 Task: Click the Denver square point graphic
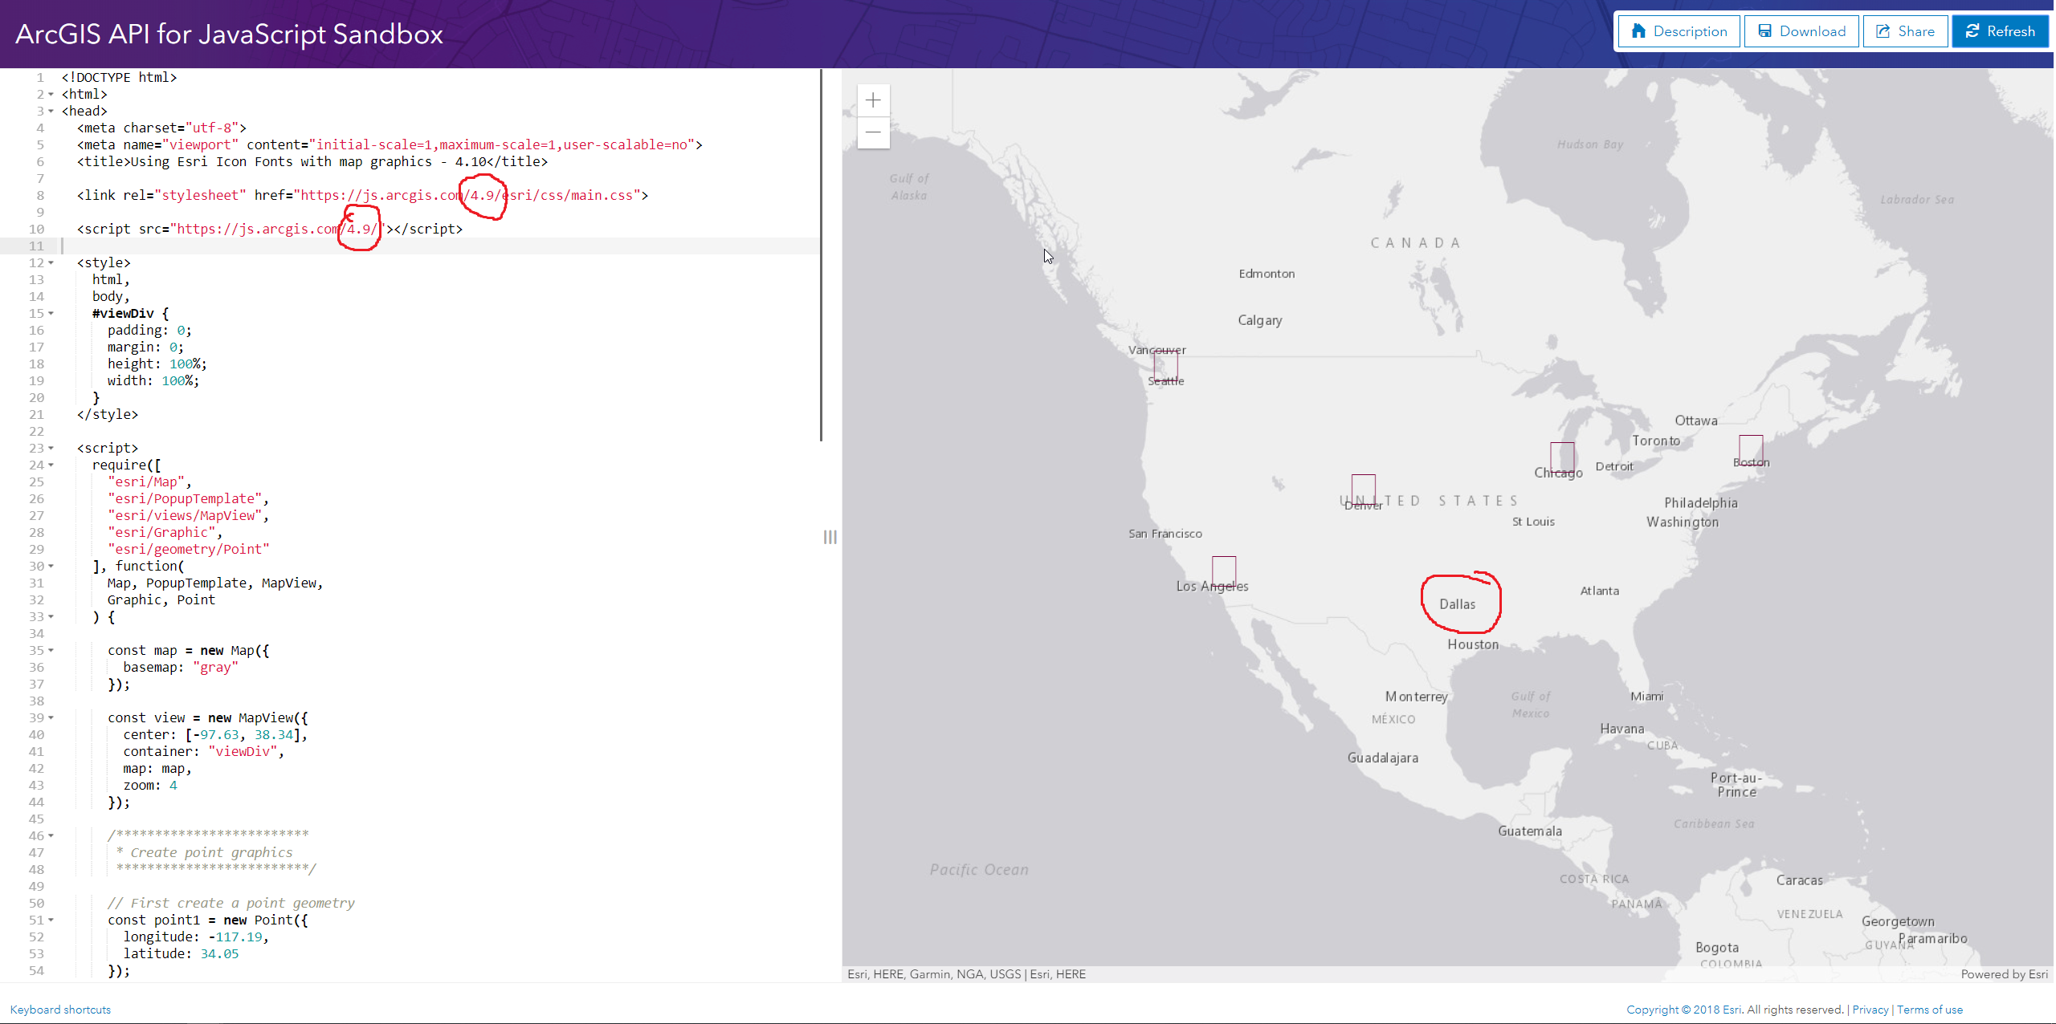click(1363, 490)
